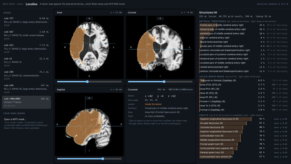Click the localise-lookup-v1 0.1.0 version text

(272, 4)
